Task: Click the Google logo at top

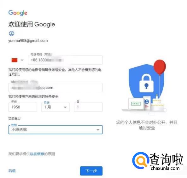Action: tap(18, 13)
